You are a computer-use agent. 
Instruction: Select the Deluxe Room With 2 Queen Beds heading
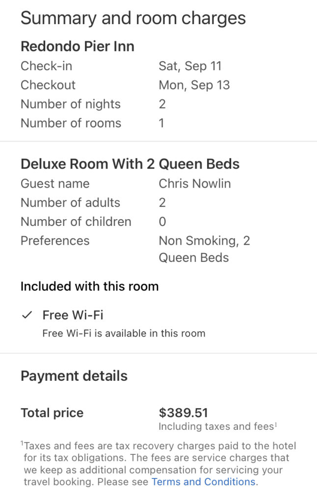130,164
